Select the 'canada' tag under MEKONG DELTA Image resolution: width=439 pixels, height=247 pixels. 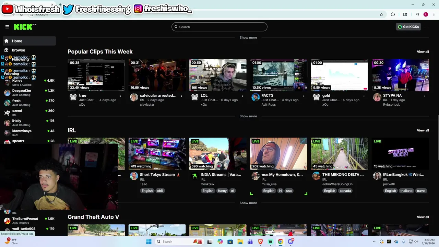click(x=345, y=191)
